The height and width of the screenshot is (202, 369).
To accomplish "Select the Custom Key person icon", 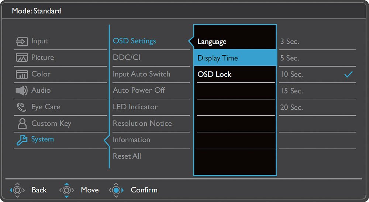I will [22, 123].
